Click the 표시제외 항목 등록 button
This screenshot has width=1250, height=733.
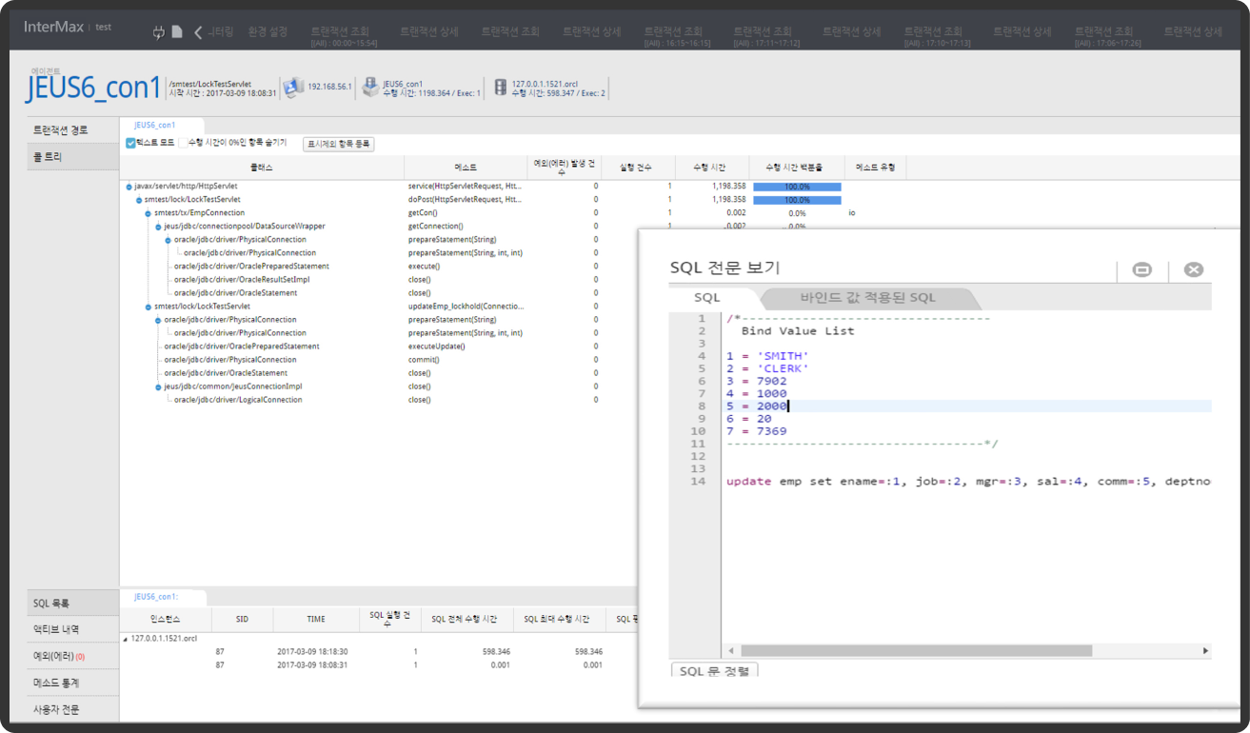coord(338,144)
